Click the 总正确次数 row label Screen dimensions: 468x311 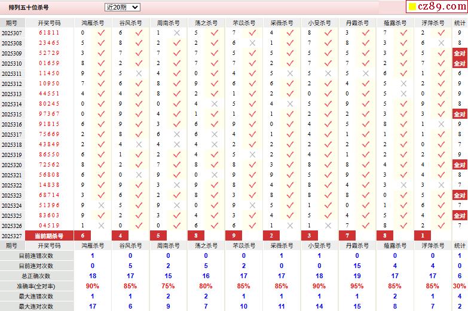(x=36, y=276)
